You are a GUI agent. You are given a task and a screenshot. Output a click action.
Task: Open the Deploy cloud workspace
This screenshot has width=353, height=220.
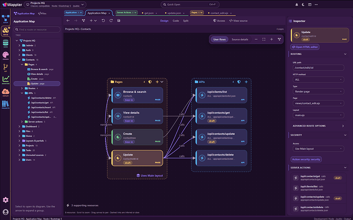tap(6, 92)
